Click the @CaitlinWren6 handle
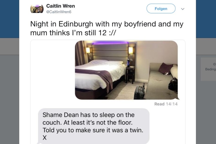This screenshot has width=216, height=144. click(59, 12)
